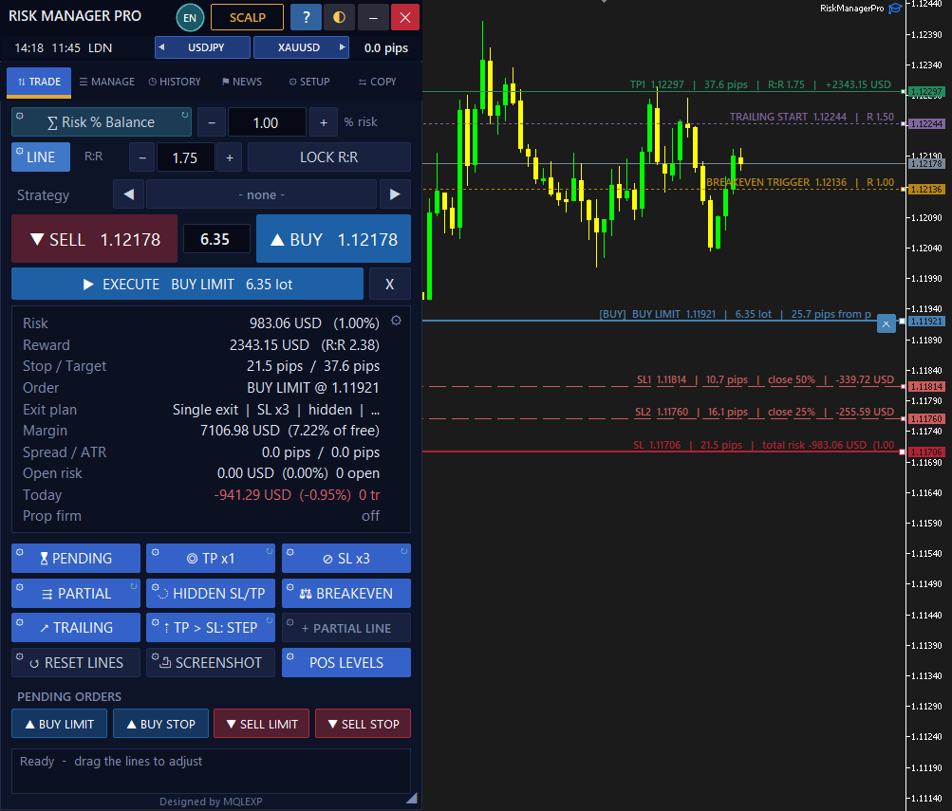This screenshot has height=811, width=952.
Task: Switch to the NEWS tab
Action: click(242, 82)
